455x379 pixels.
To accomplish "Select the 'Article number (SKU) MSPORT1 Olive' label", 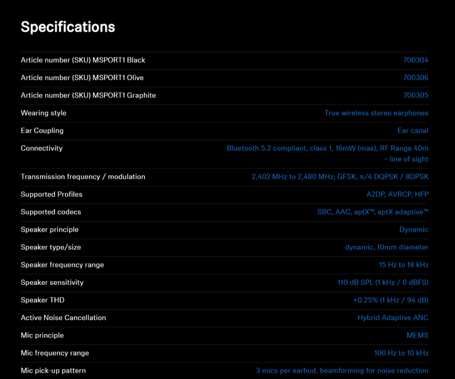I will tap(82, 78).
